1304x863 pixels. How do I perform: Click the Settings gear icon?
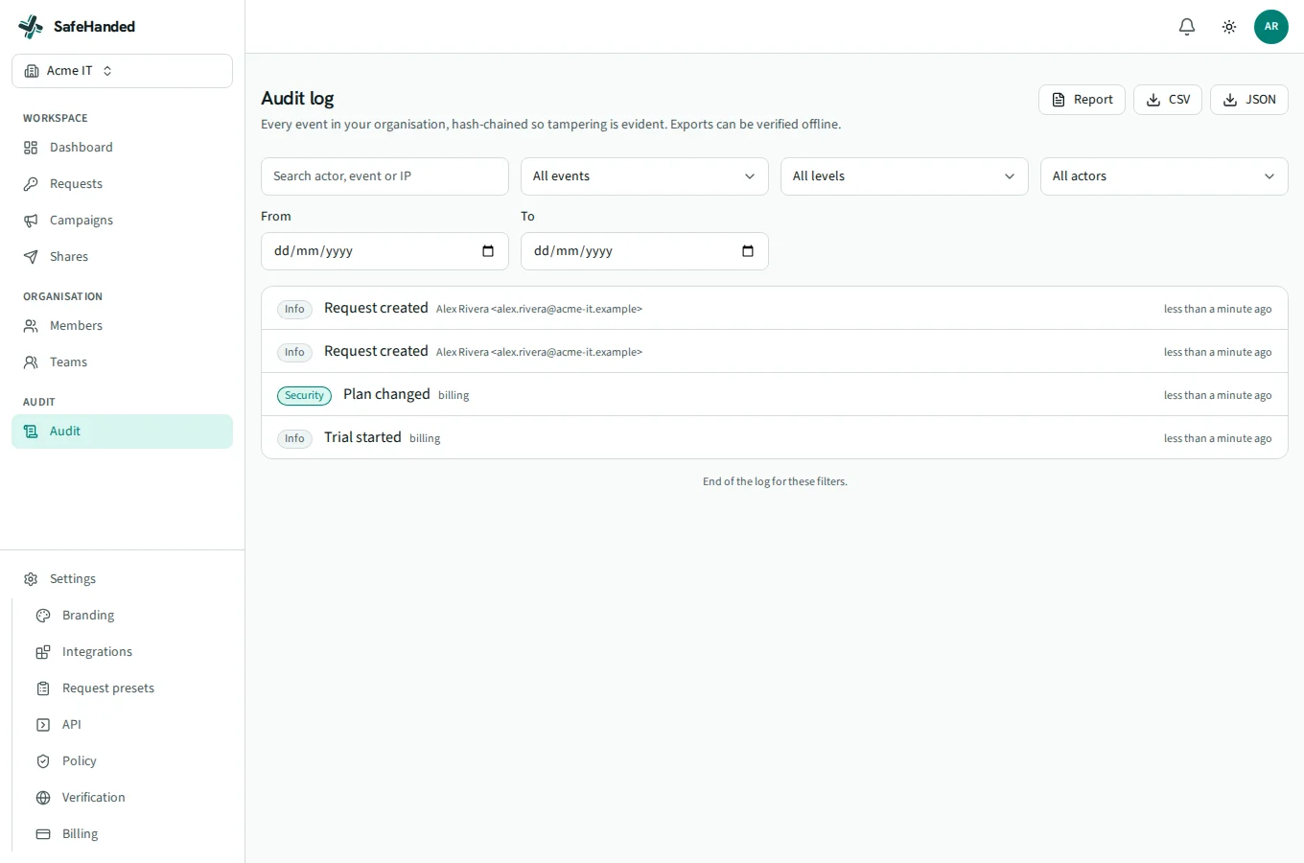click(x=31, y=579)
